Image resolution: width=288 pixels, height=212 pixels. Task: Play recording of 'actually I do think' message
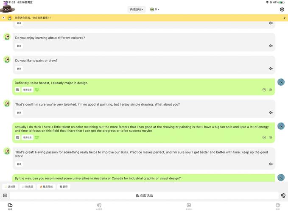(x=264, y=137)
